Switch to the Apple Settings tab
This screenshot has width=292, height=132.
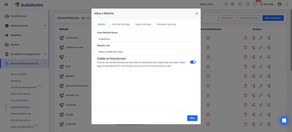click(x=143, y=24)
